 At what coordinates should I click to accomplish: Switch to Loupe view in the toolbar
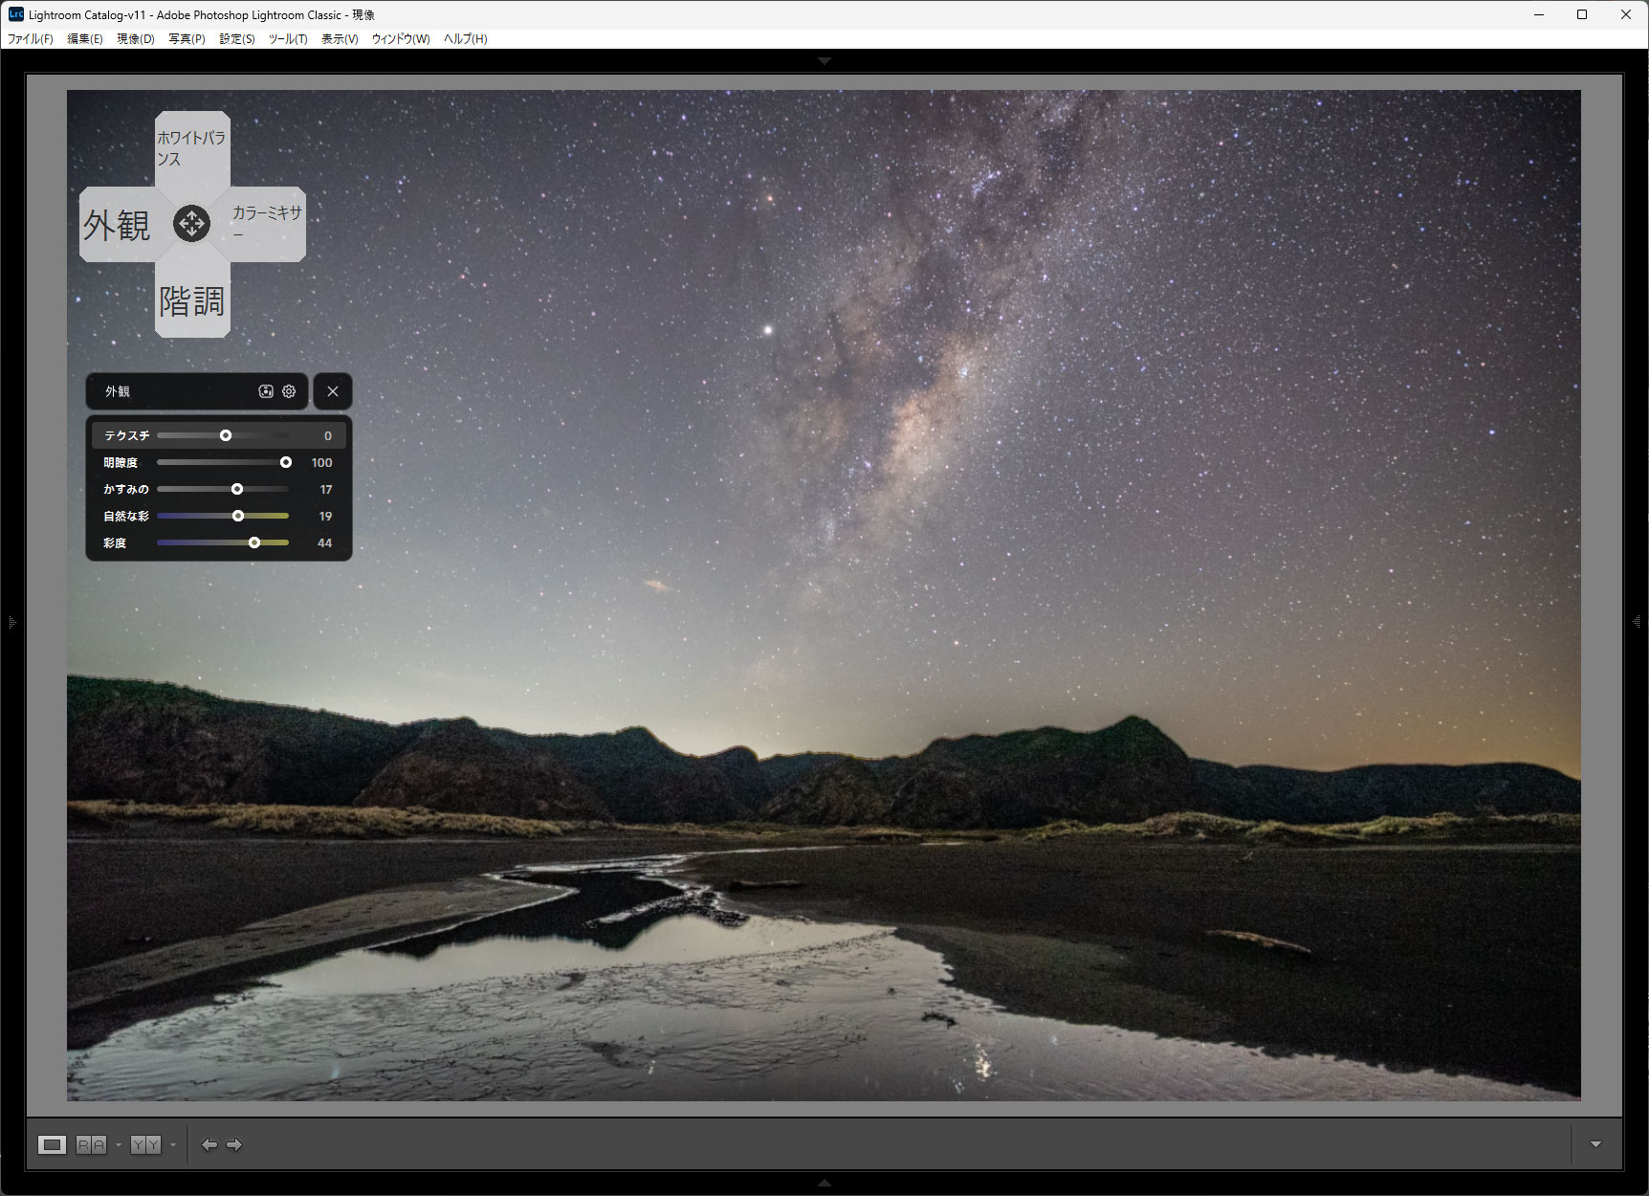tap(53, 1144)
